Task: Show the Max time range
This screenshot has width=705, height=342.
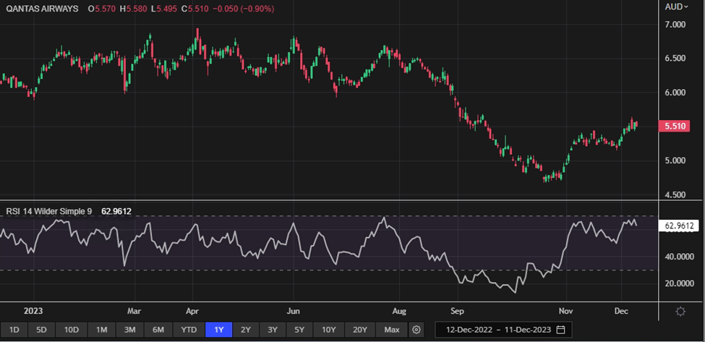Action: pos(392,330)
